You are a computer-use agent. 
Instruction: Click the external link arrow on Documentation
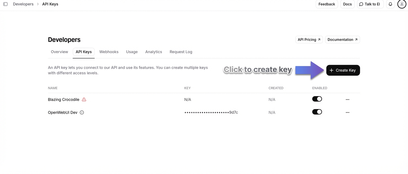click(x=356, y=39)
